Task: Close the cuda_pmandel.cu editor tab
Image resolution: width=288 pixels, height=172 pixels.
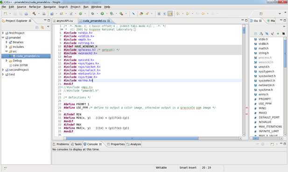Action: [109, 21]
